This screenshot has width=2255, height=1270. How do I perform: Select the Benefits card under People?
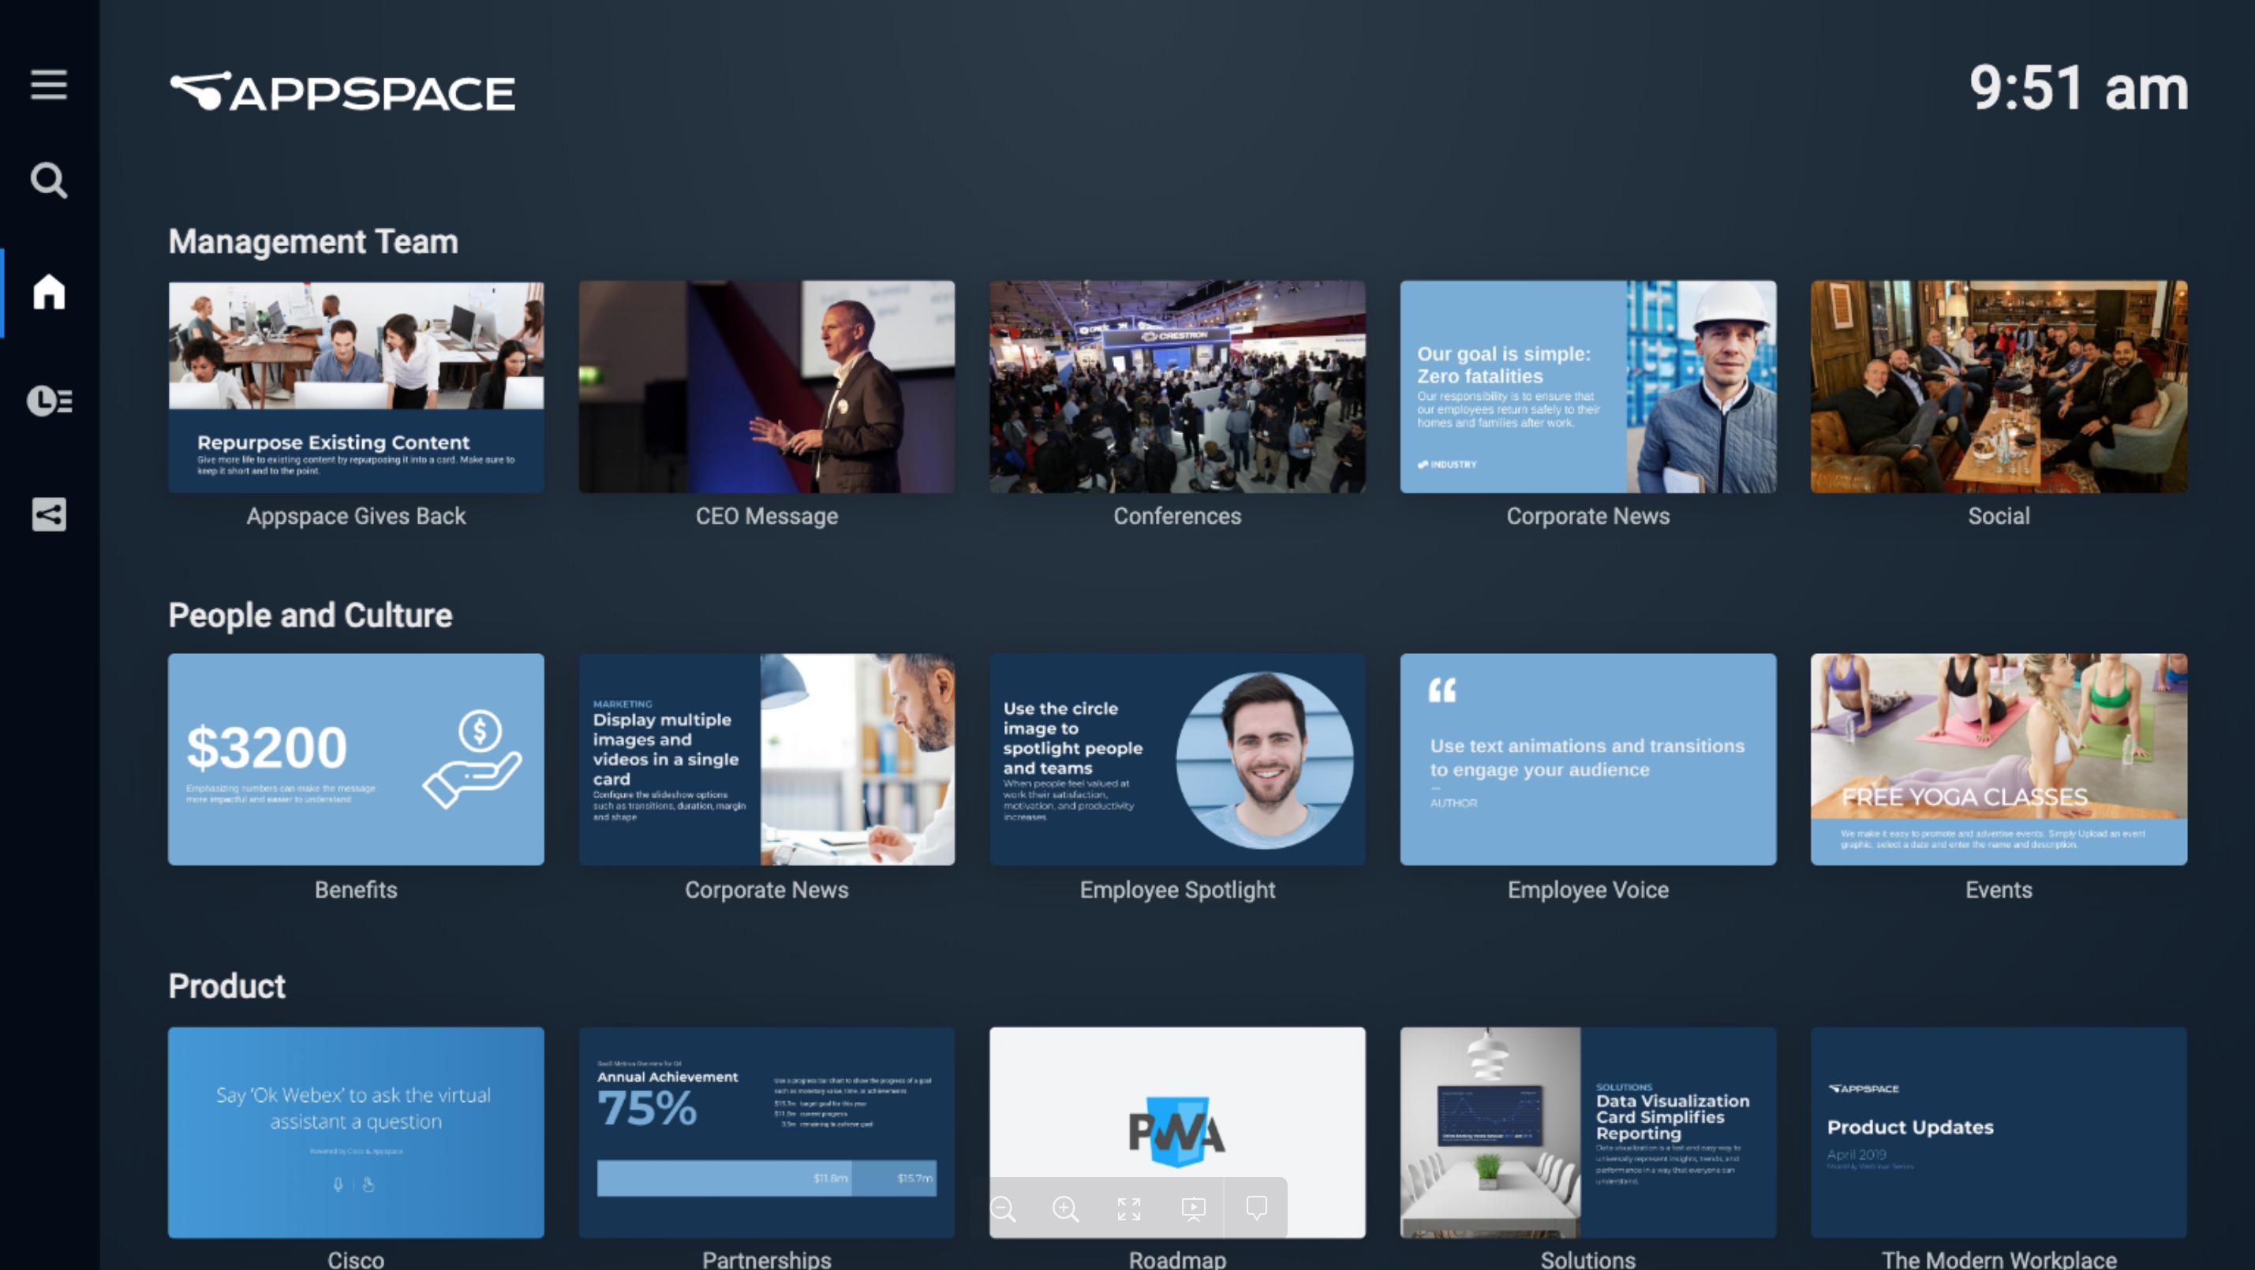point(355,759)
